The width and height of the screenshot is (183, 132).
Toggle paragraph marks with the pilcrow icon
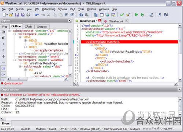point(160,15)
